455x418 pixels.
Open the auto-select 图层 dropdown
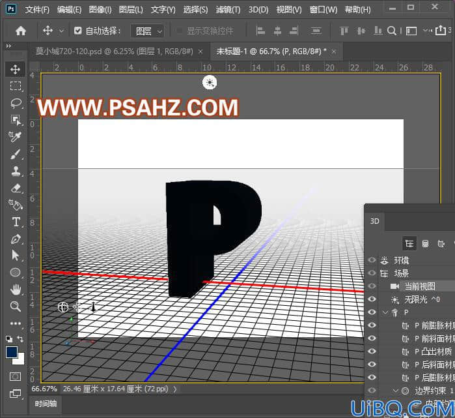coord(147,31)
